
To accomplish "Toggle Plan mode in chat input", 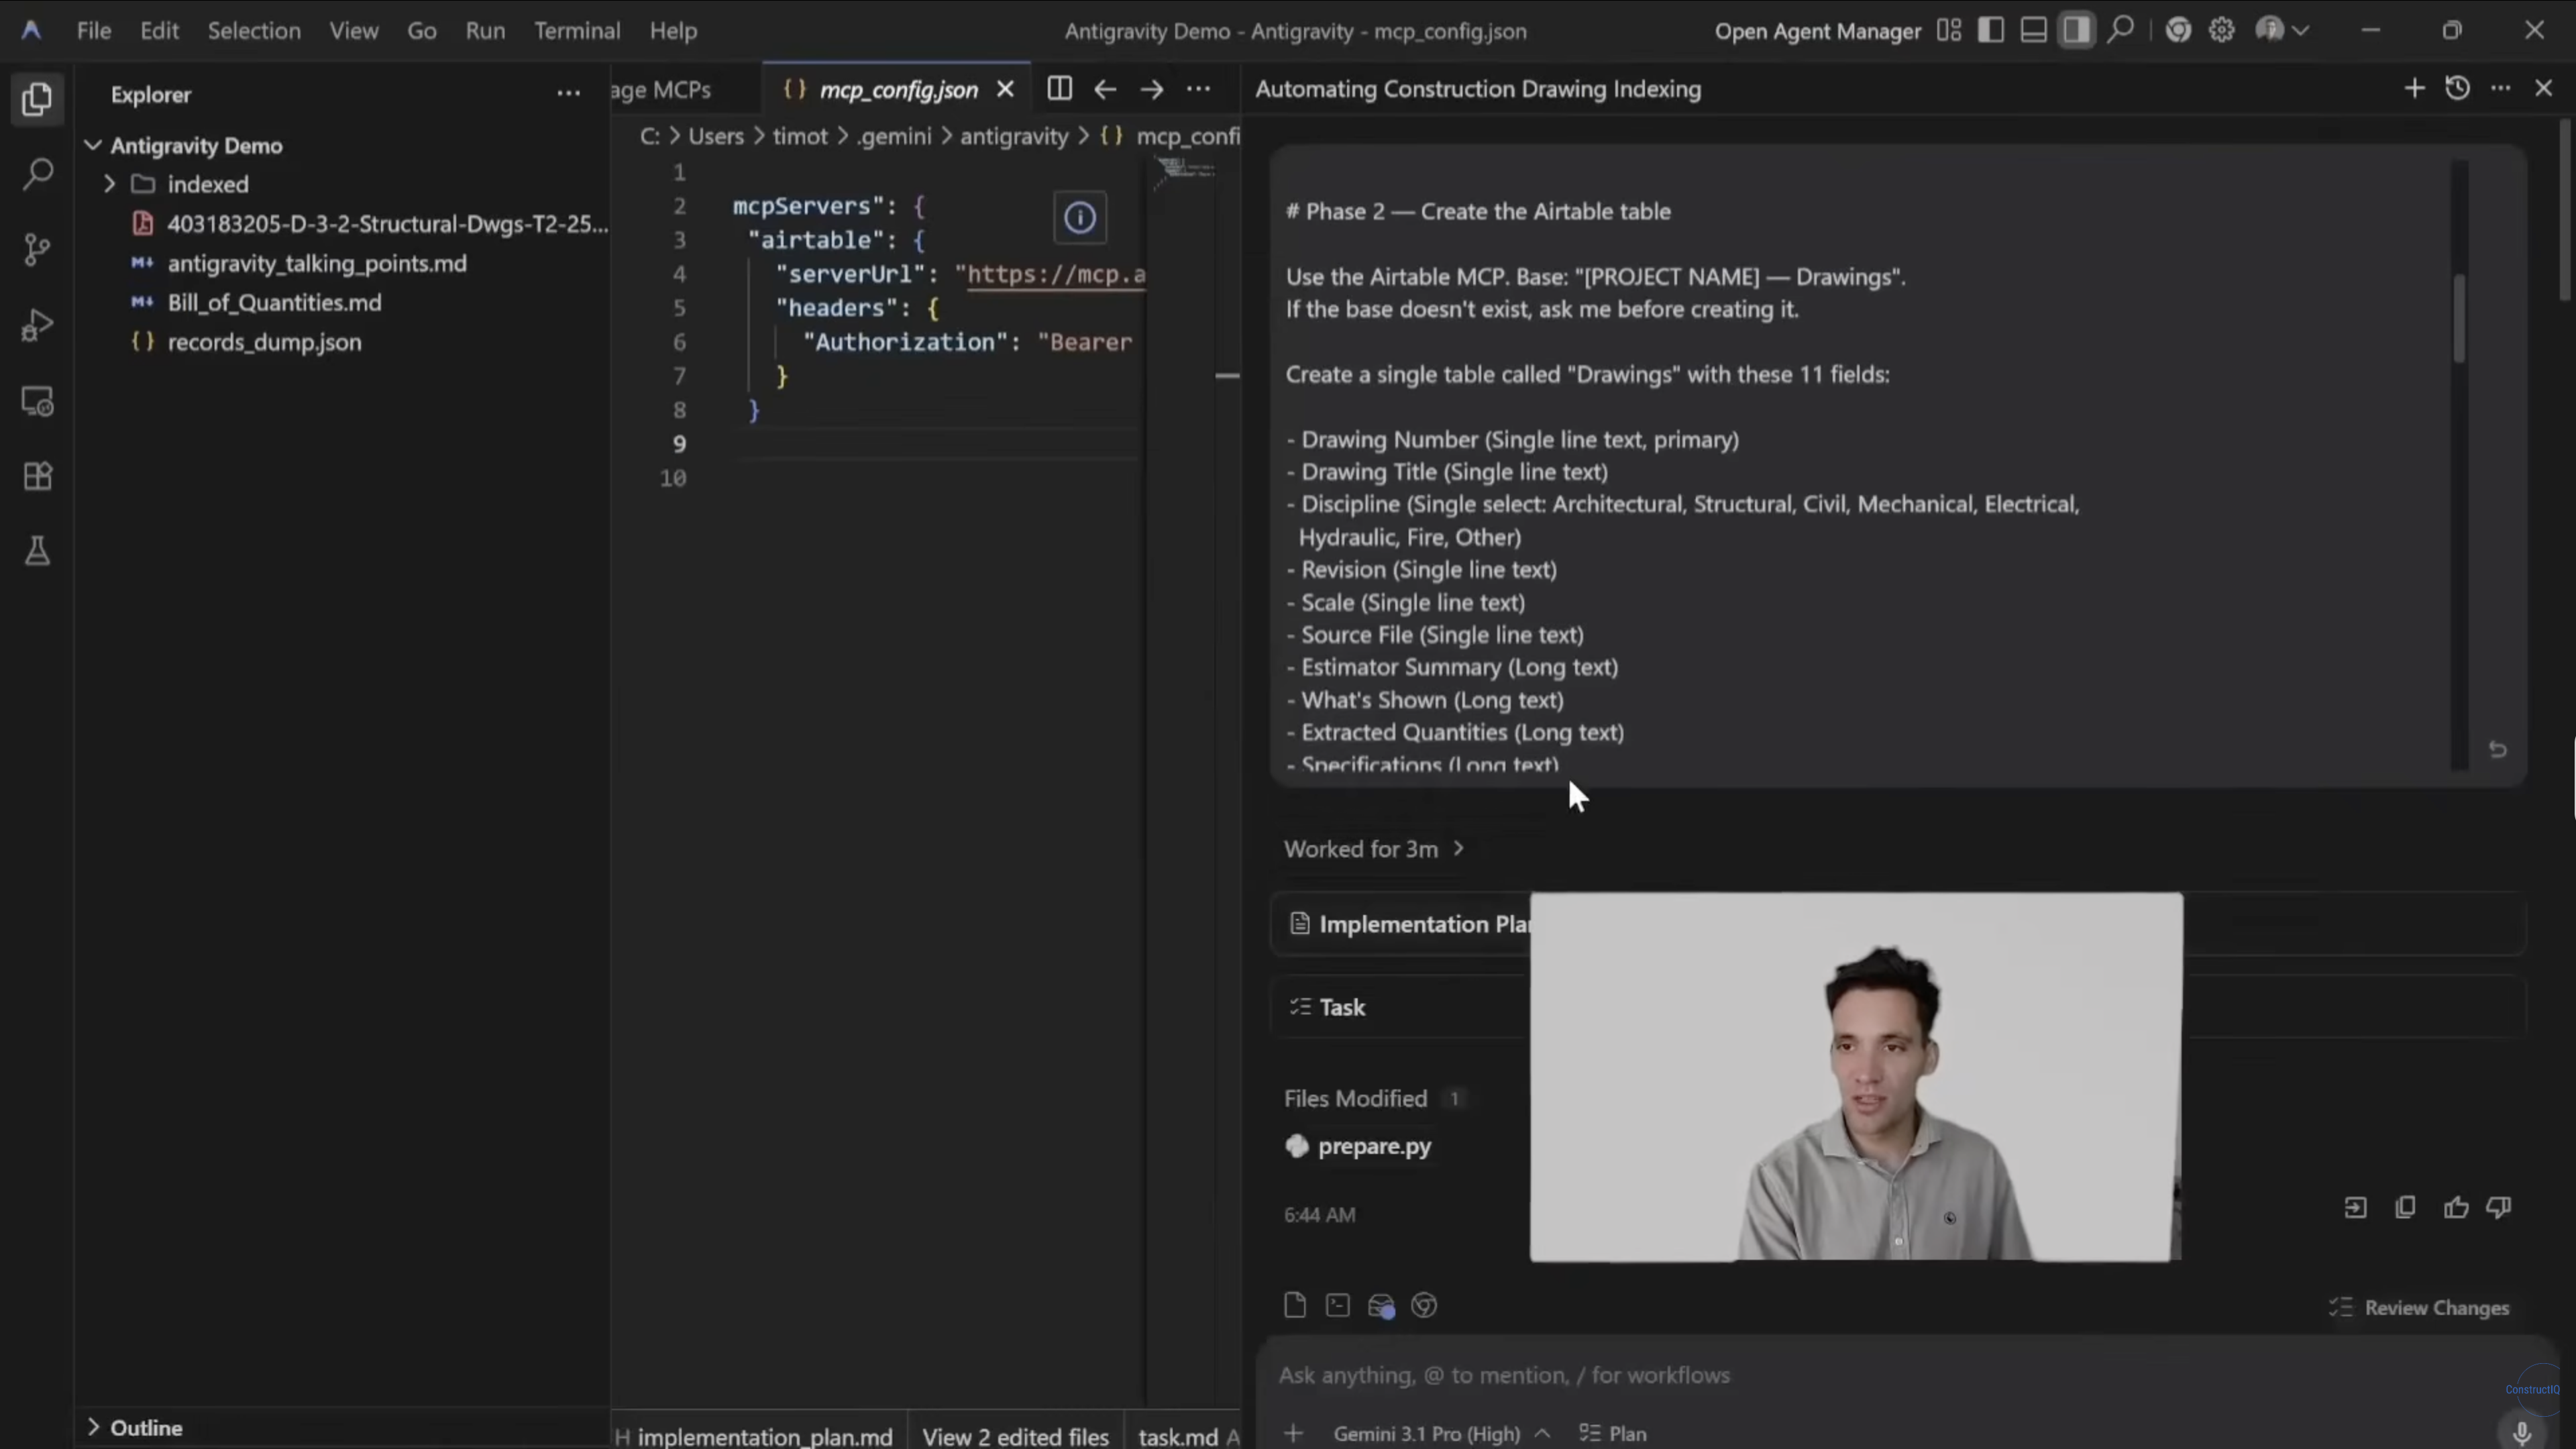I will tap(1612, 1433).
